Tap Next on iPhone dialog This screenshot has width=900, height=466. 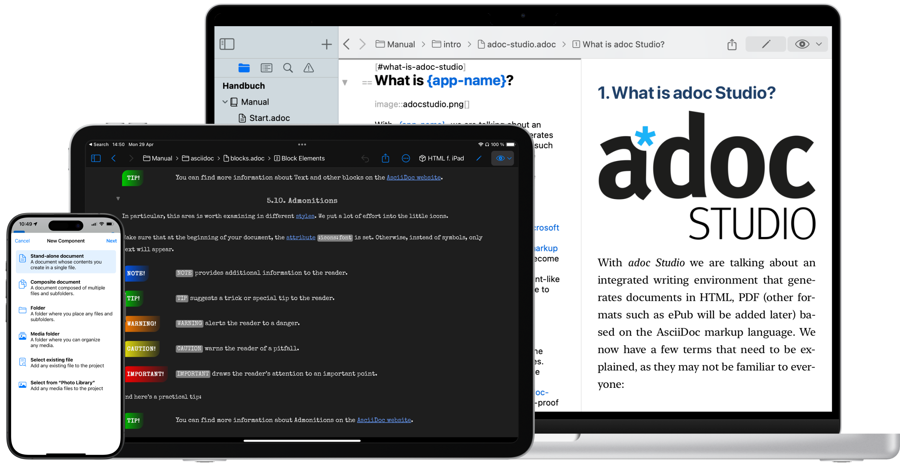111,241
